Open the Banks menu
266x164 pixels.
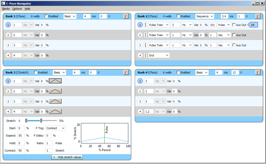6,9
